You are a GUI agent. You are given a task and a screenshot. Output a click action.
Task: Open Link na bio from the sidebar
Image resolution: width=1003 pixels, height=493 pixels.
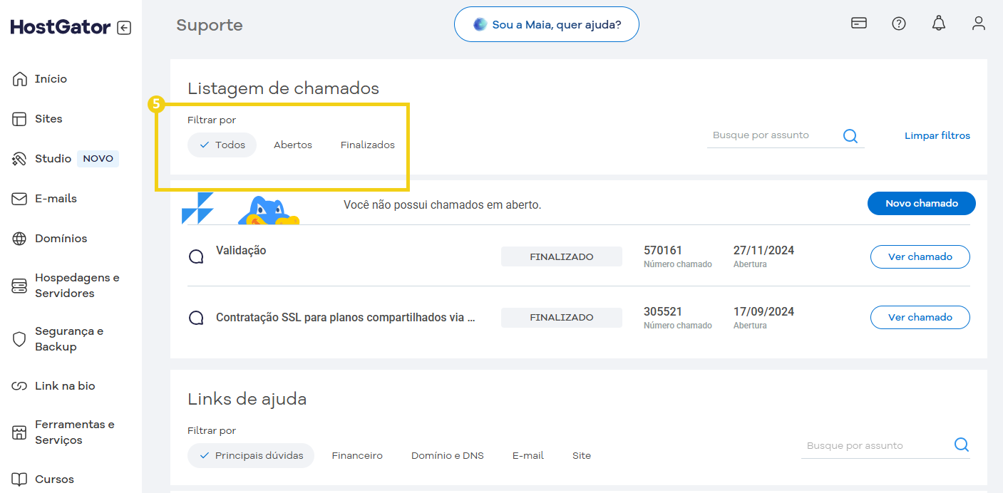click(65, 386)
